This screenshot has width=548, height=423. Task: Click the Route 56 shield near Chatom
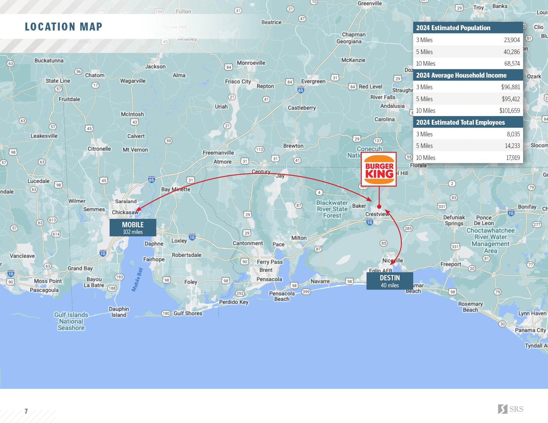(x=78, y=71)
